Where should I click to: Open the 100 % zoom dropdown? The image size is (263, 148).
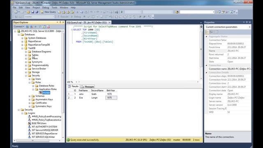pyautogui.click(x=76, y=82)
